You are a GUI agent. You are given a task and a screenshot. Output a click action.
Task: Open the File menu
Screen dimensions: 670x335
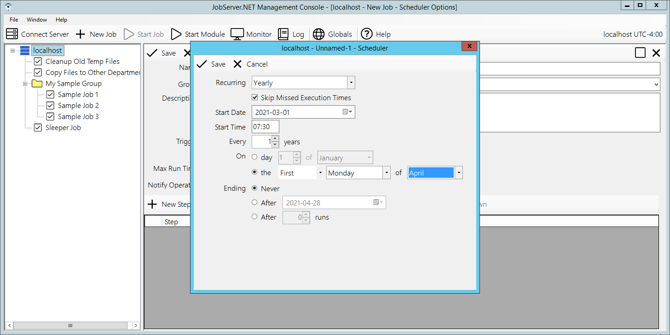point(14,20)
